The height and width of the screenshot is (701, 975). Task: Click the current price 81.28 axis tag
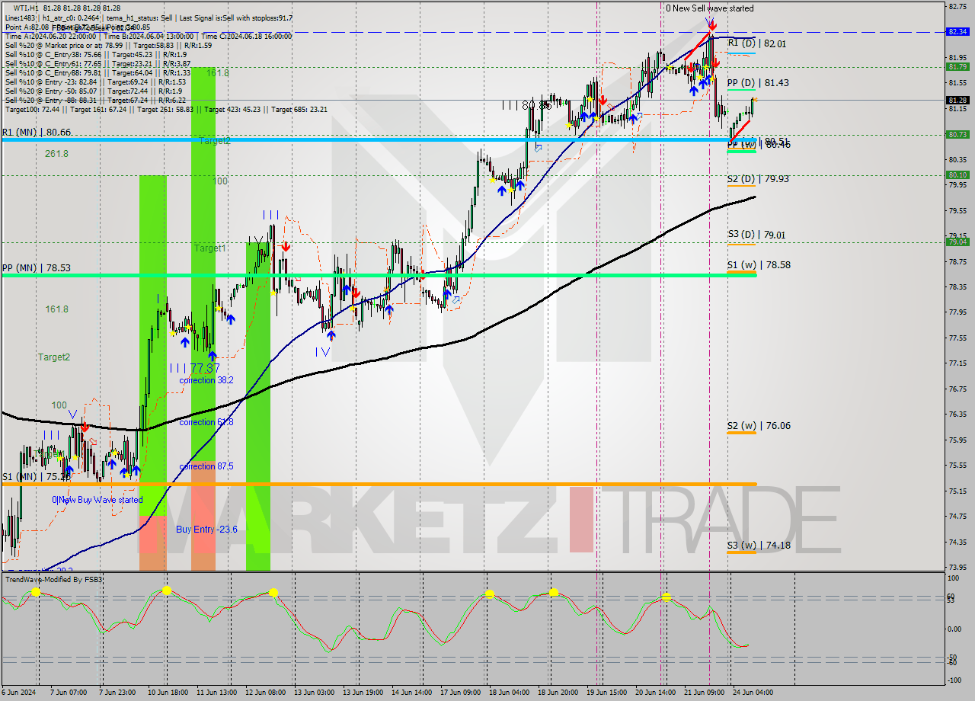click(957, 100)
